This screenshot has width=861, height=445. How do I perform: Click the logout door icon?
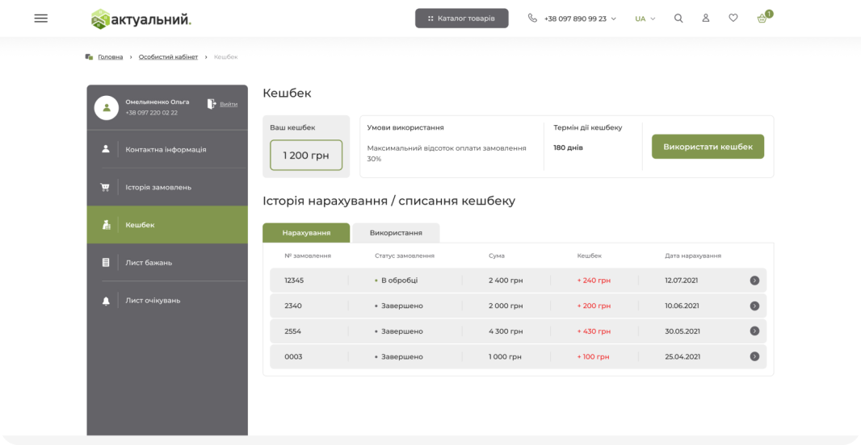(212, 104)
